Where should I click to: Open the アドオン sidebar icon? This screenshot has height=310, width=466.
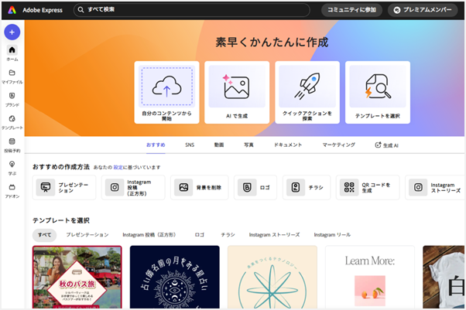[x=12, y=187]
